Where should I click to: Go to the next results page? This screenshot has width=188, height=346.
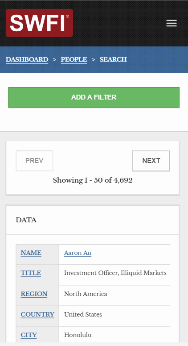coord(151,161)
